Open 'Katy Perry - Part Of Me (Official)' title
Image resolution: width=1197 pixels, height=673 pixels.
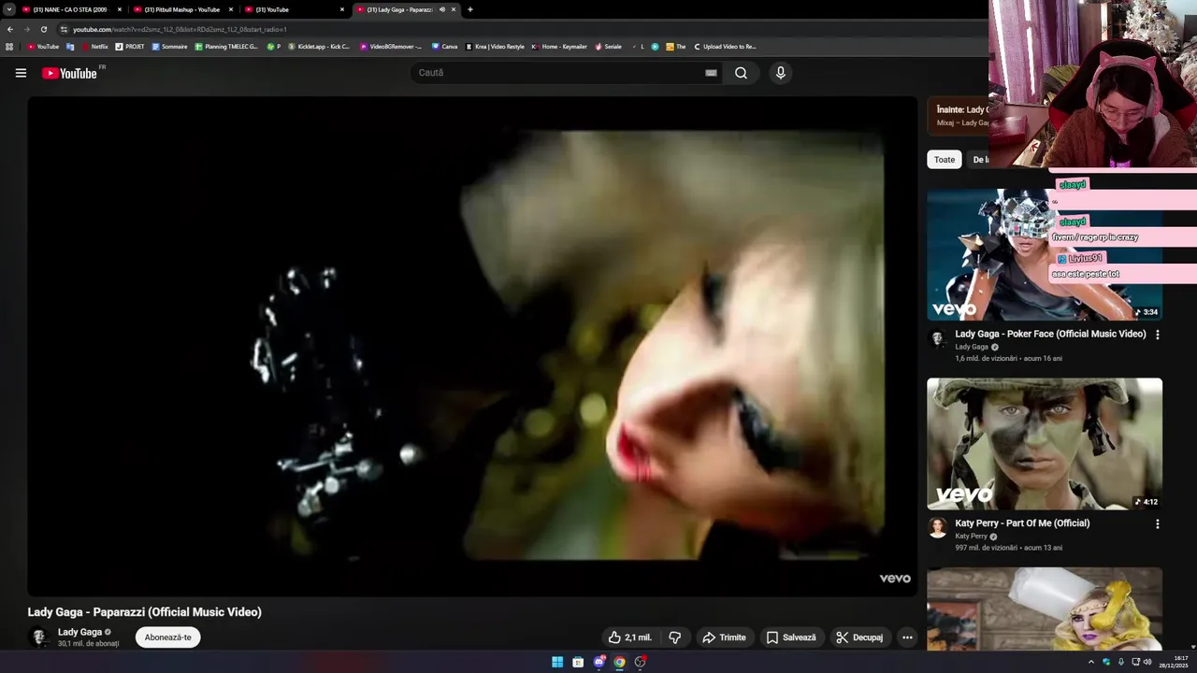click(x=1022, y=523)
